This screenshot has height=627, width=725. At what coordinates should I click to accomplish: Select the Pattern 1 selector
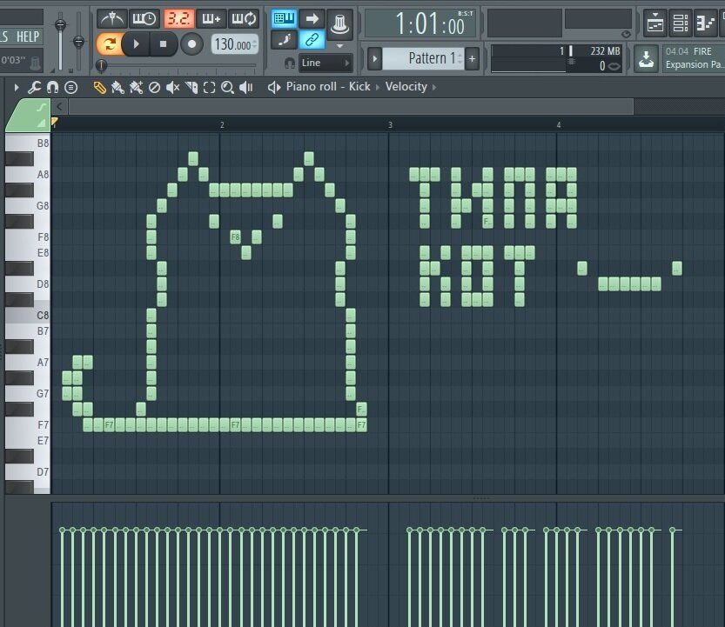423,58
